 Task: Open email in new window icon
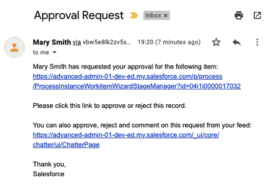click(x=257, y=15)
